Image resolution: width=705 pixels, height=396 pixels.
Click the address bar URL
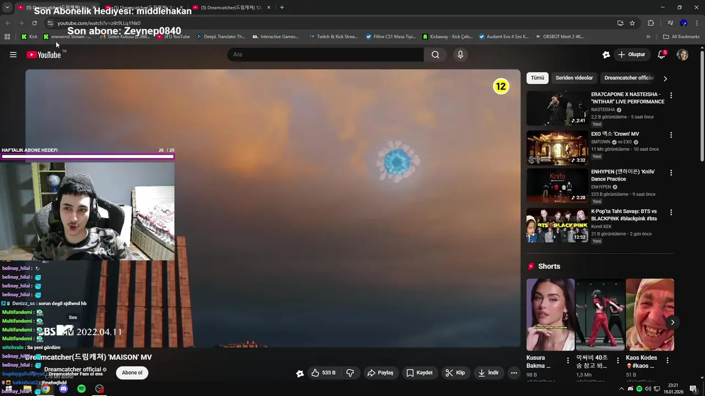[x=99, y=23]
